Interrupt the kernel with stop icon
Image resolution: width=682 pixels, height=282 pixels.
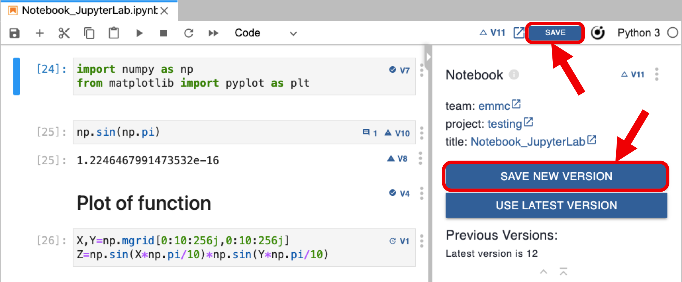click(164, 33)
